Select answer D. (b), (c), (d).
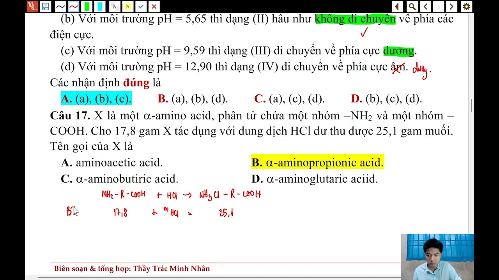 coord(386,99)
